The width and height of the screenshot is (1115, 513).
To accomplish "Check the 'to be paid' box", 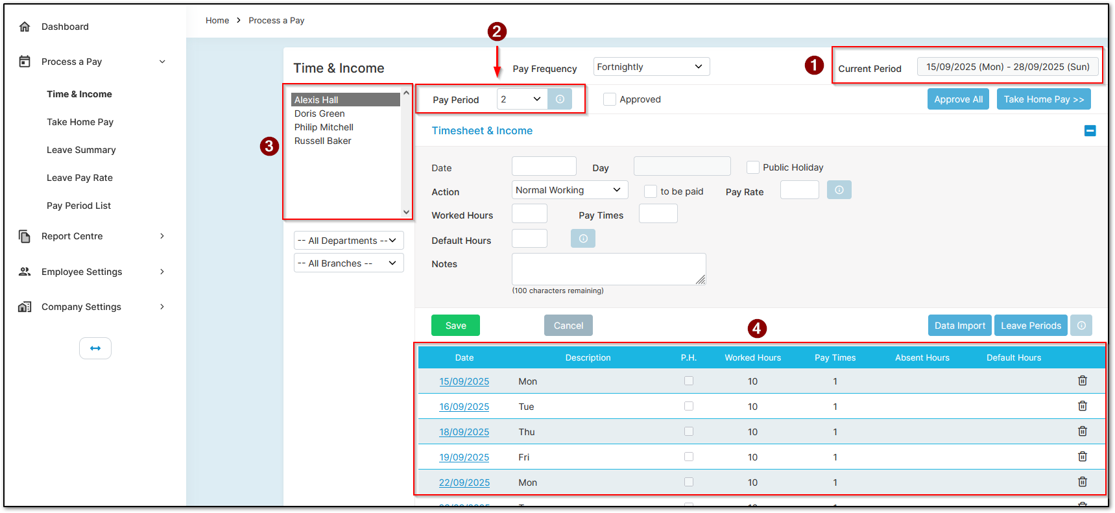I will [651, 191].
